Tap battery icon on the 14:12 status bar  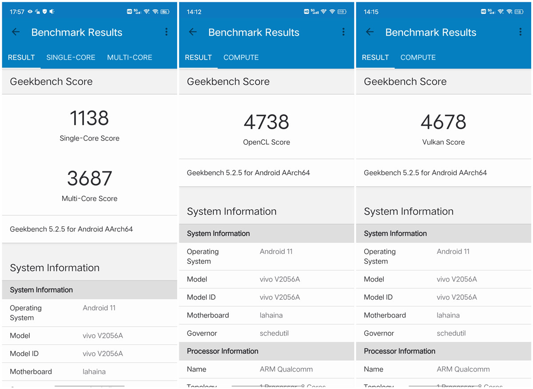coord(342,12)
